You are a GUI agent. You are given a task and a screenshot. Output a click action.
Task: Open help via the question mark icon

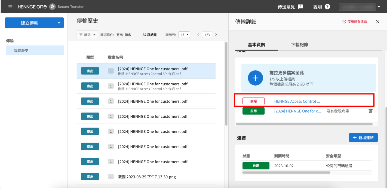[x=327, y=7]
